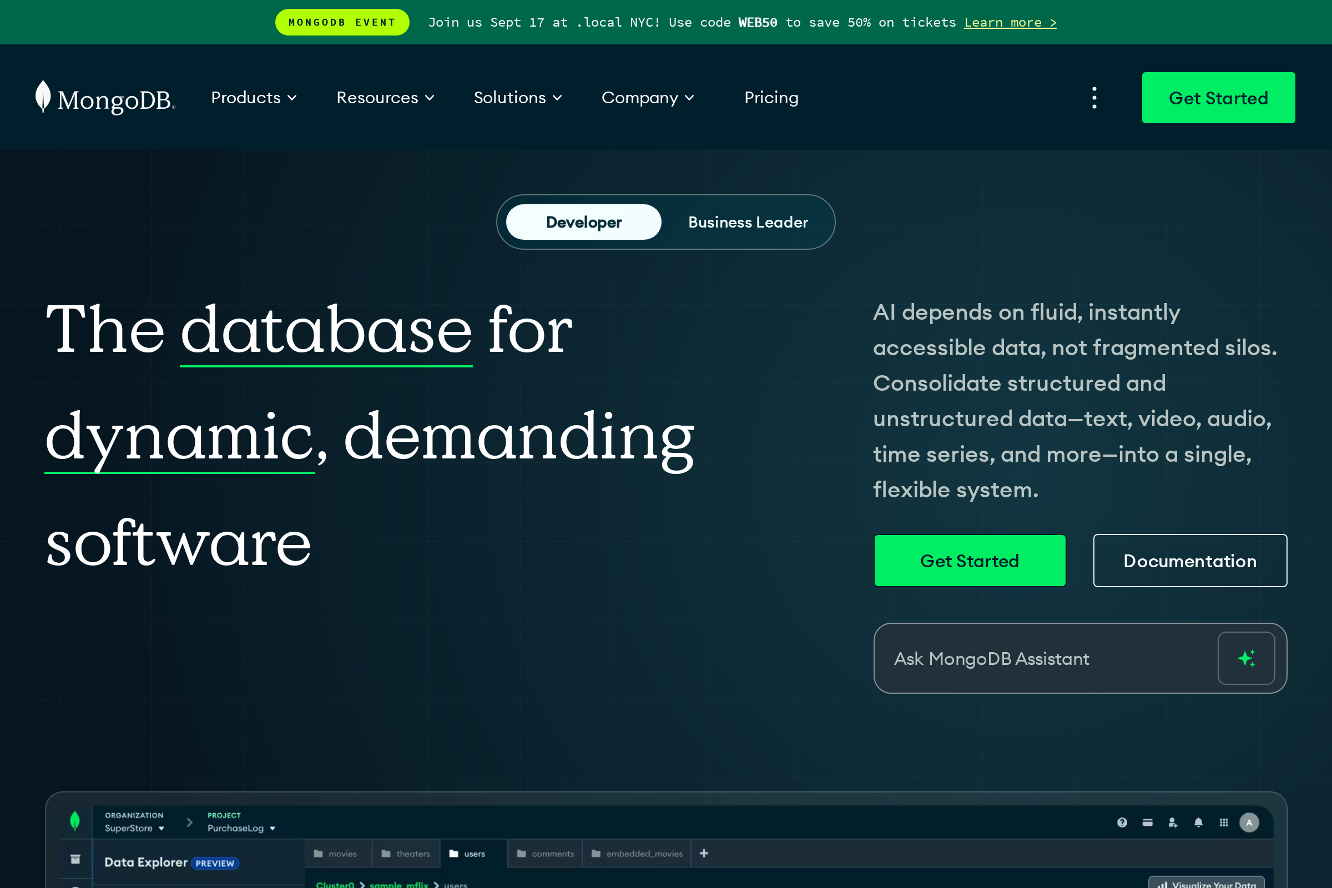1332x888 pixels.
Task: Expand the Products navigation menu
Action: [x=253, y=98]
